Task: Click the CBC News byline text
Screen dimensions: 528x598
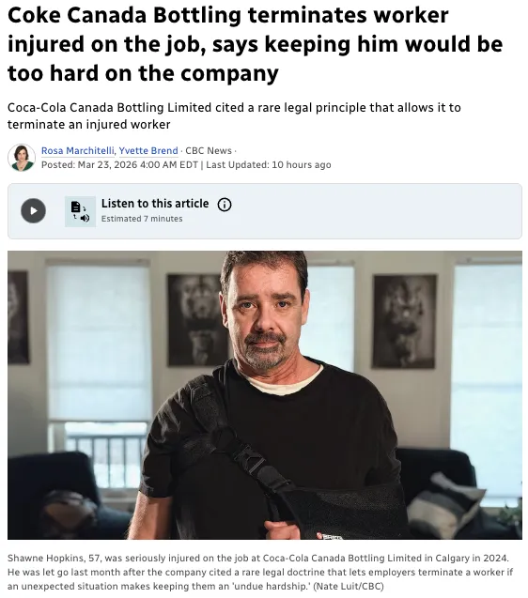Action: (x=209, y=150)
